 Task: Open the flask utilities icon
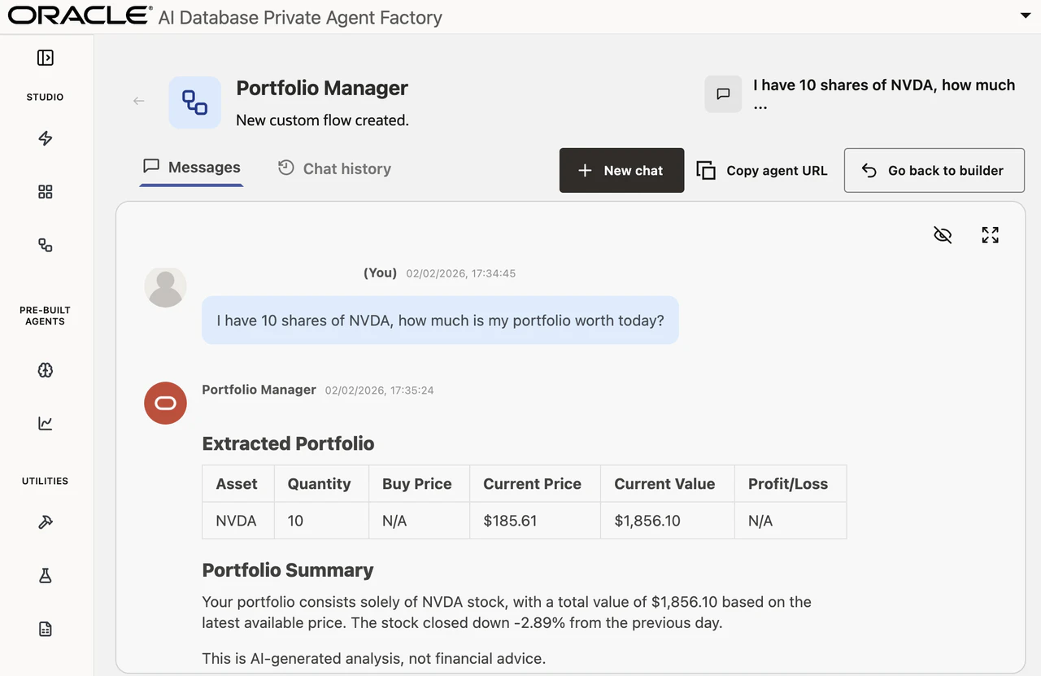(46, 575)
